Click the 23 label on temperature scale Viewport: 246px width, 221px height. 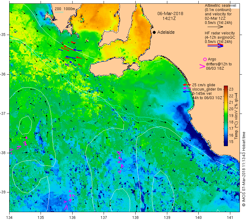point(231,89)
